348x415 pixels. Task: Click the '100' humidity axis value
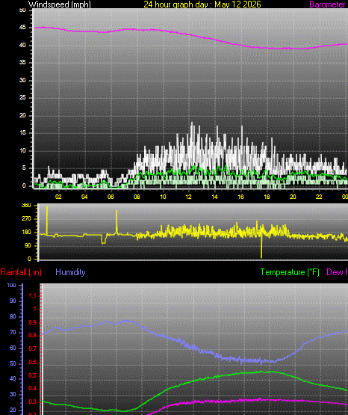[11, 286]
